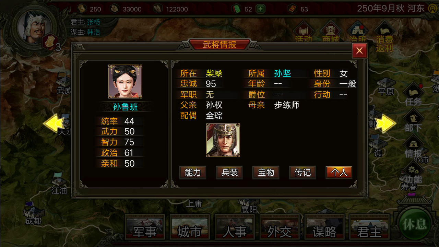Show previous general with left yellow arrow
The image size is (439, 247).
[x=54, y=123]
